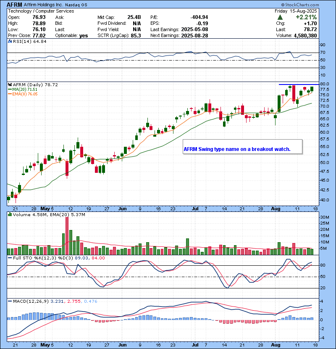This screenshot has width=336, height=349.
Task: Click the MACD(12,26,9) indicator label
Action: pyautogui.click(x=31, y=301)
